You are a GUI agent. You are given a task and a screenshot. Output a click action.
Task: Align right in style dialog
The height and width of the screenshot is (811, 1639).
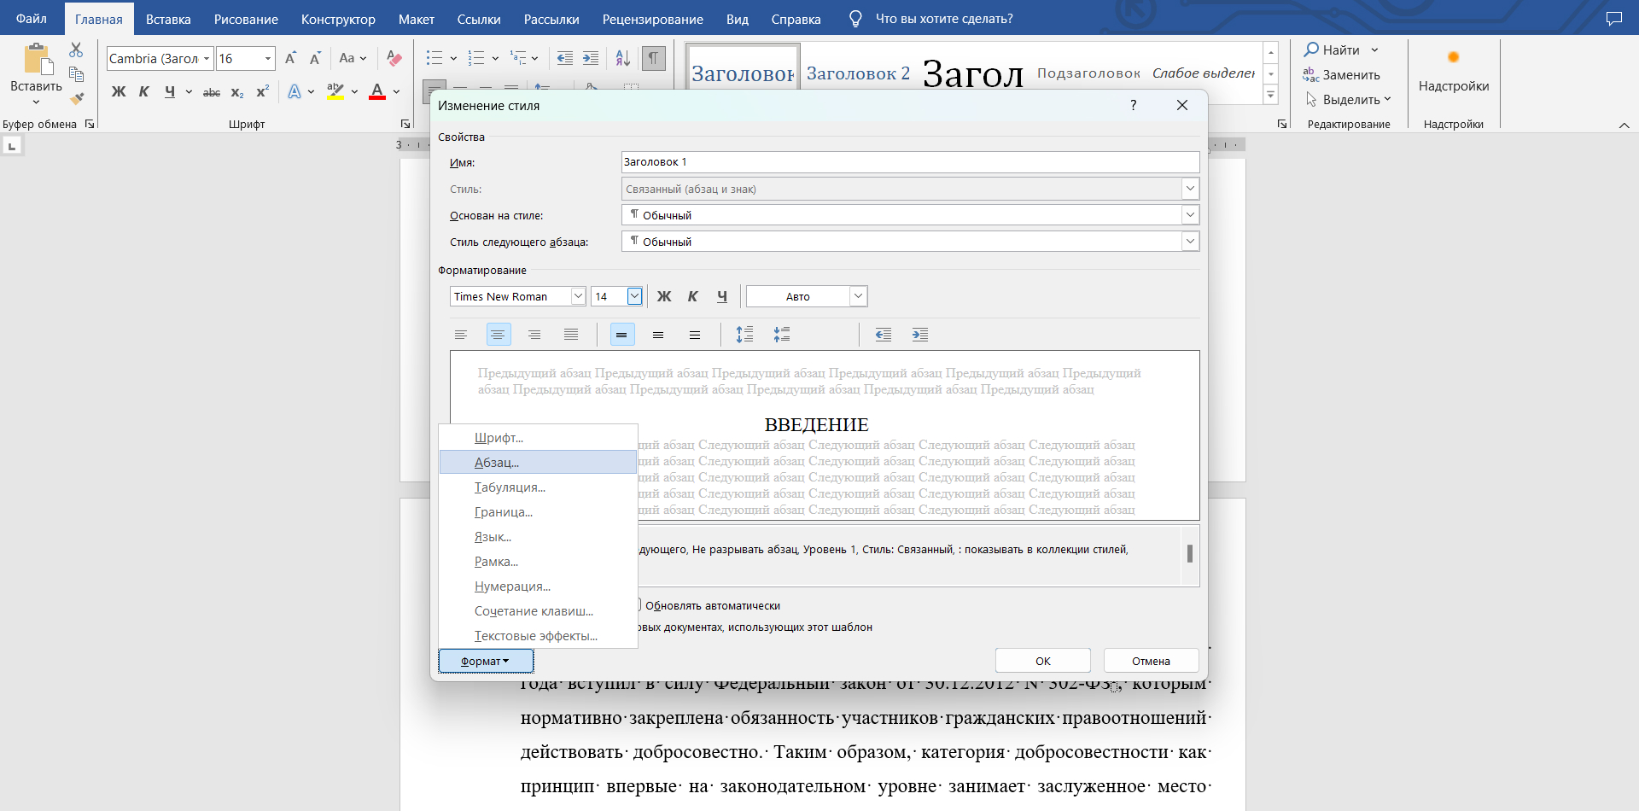534,335
